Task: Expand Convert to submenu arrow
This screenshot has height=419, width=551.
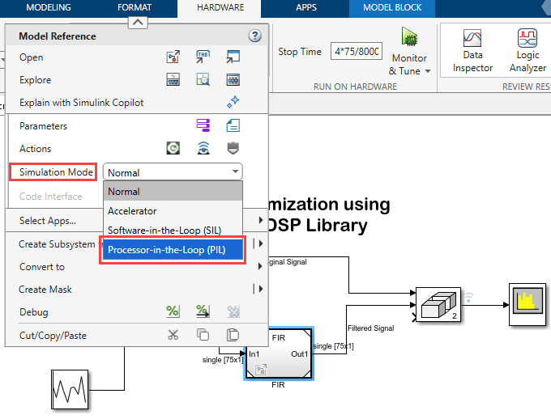Action: [x=260, y=266]
